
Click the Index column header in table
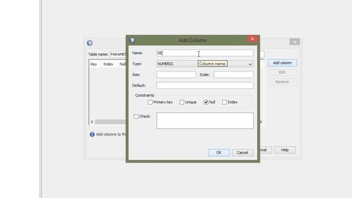(x=108, y=64)
